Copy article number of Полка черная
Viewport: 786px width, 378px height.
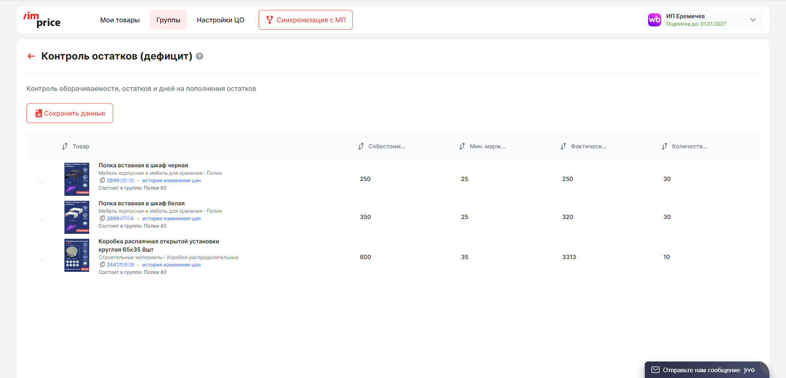(x=102, y=181)
